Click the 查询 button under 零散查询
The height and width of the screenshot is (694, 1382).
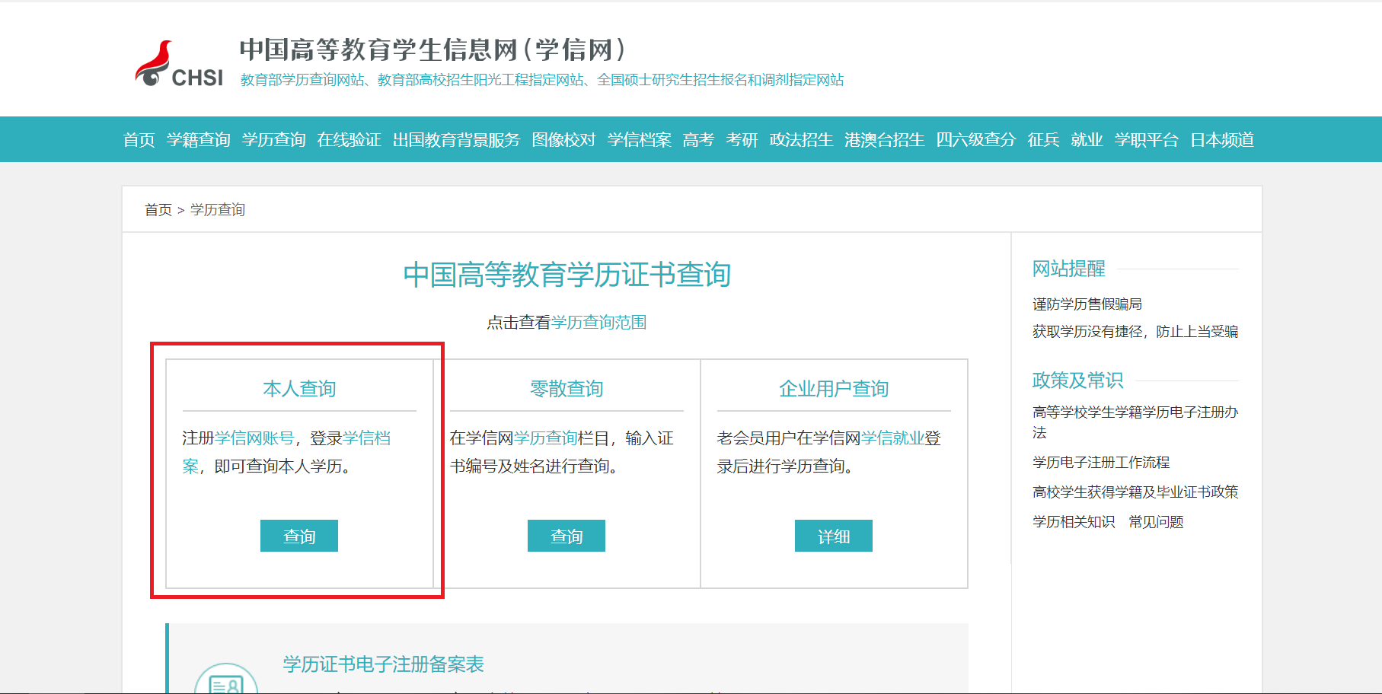point(567,536)
